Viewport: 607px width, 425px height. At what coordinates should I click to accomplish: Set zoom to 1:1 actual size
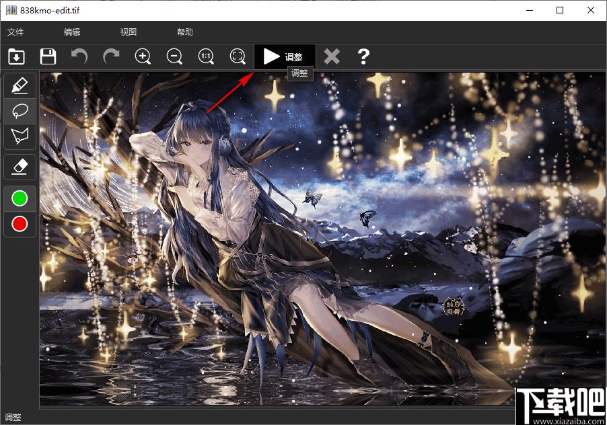click(x=206, y=56)
